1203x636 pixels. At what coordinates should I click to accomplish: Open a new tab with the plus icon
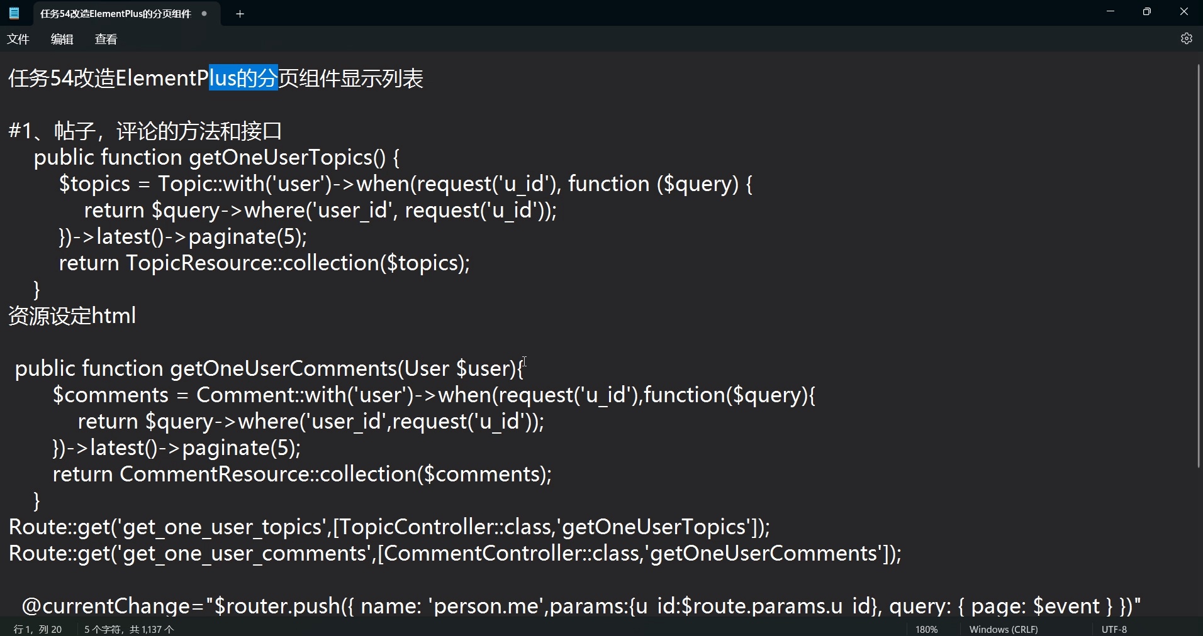pyautogui.click(x=240, y=13)
